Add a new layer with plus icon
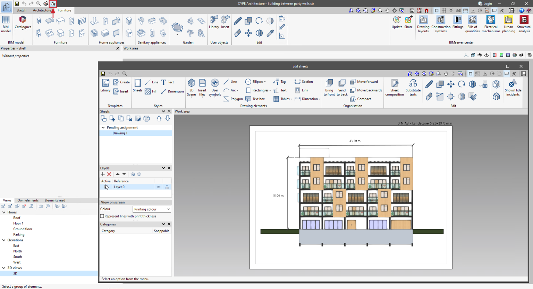Screen dimensions: 533x289 click(103, 174)
